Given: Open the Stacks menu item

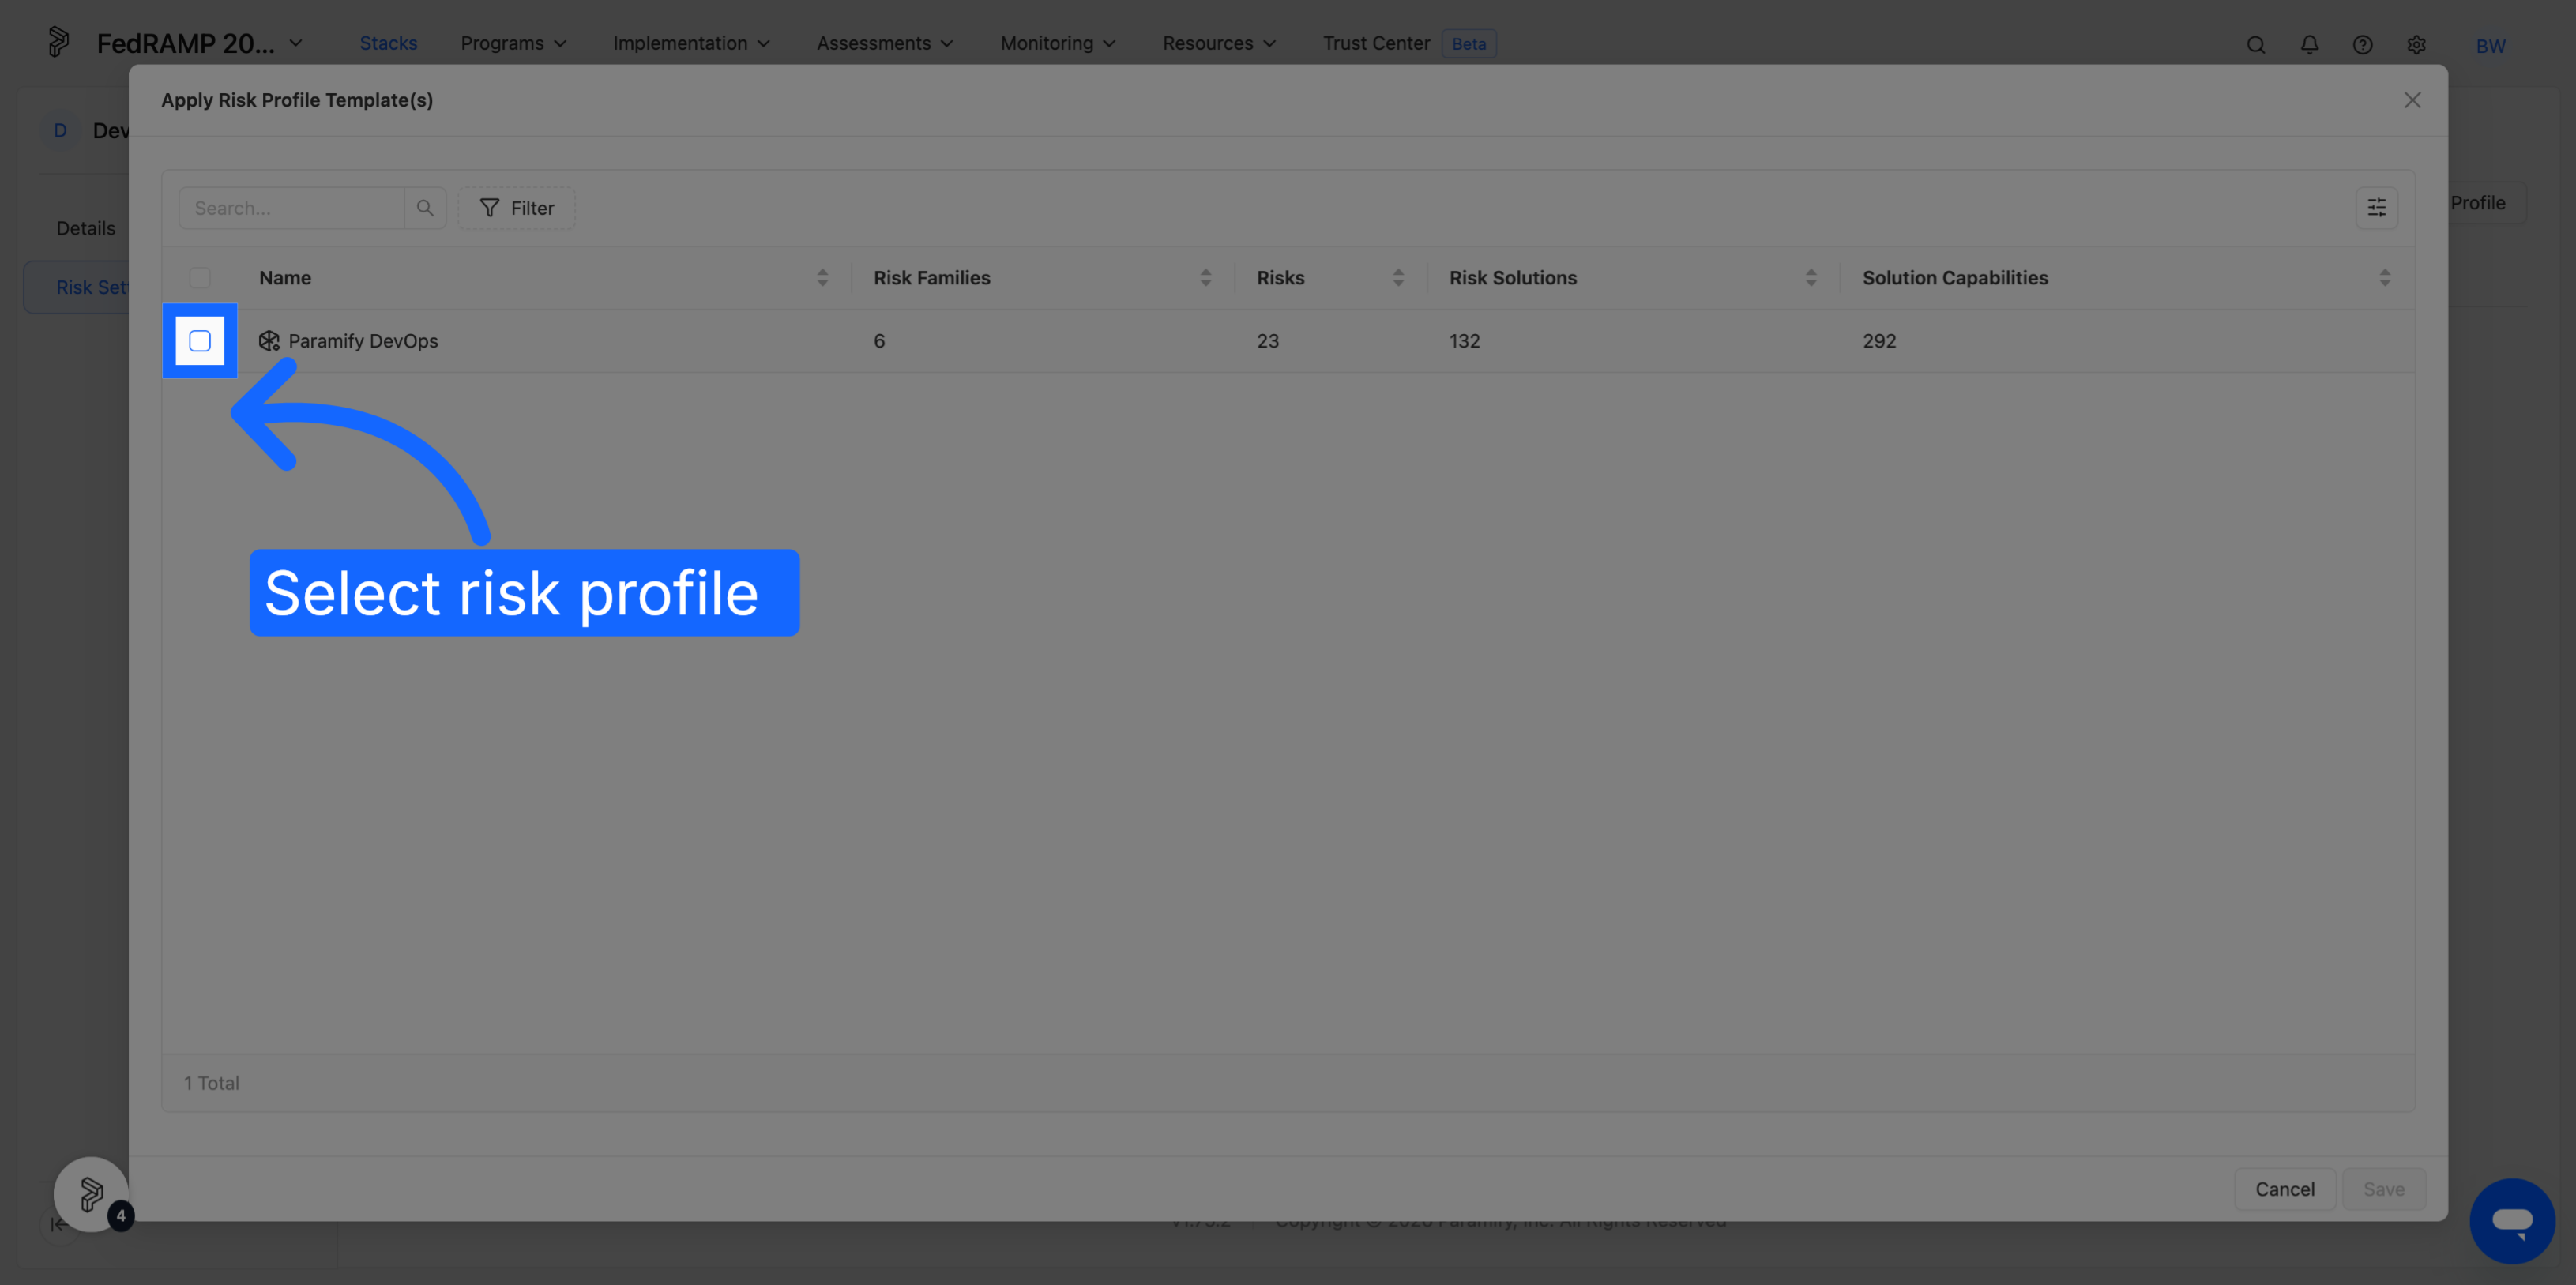Looking at the screenshot, I should (x=388, y=43).
